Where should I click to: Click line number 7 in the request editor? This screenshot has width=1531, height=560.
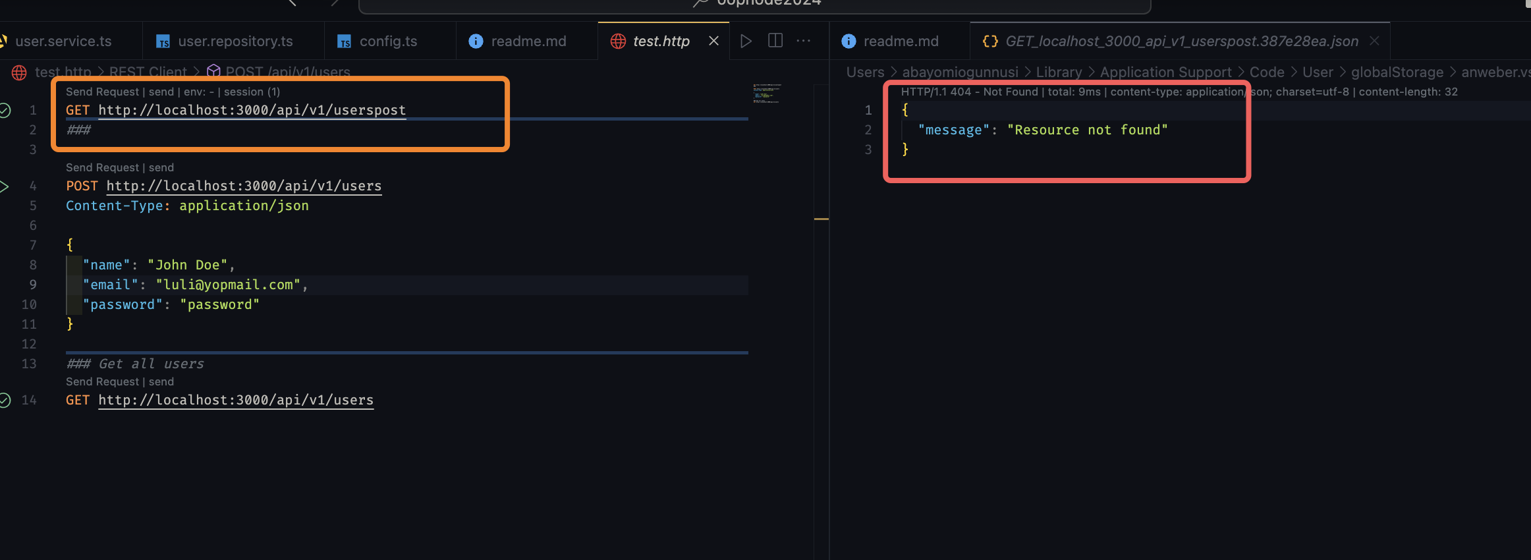[x=33, y=245]
